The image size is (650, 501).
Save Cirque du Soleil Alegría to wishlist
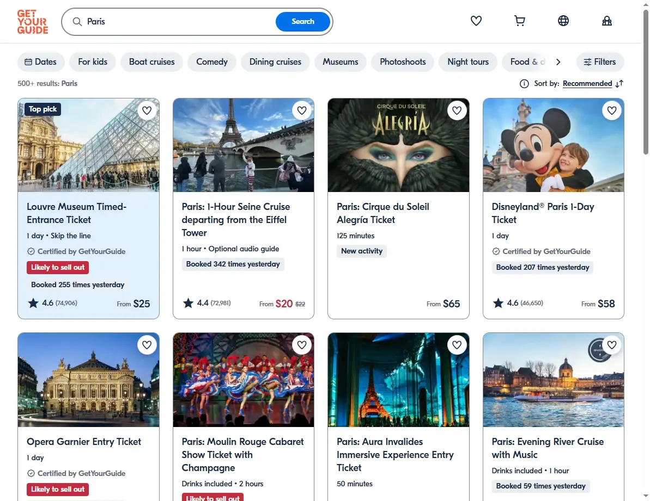(x=457, y=110)
